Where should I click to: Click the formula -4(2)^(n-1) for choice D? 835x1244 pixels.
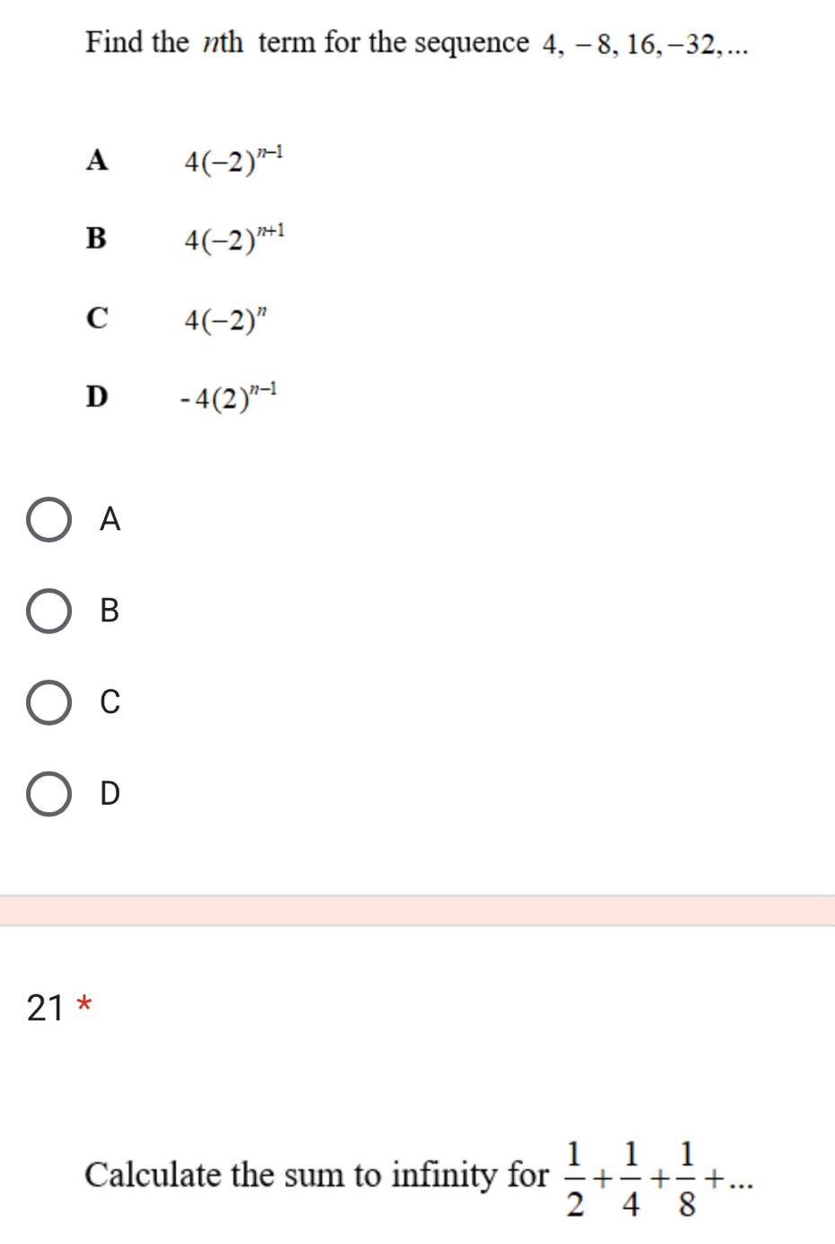click(228, 396)
